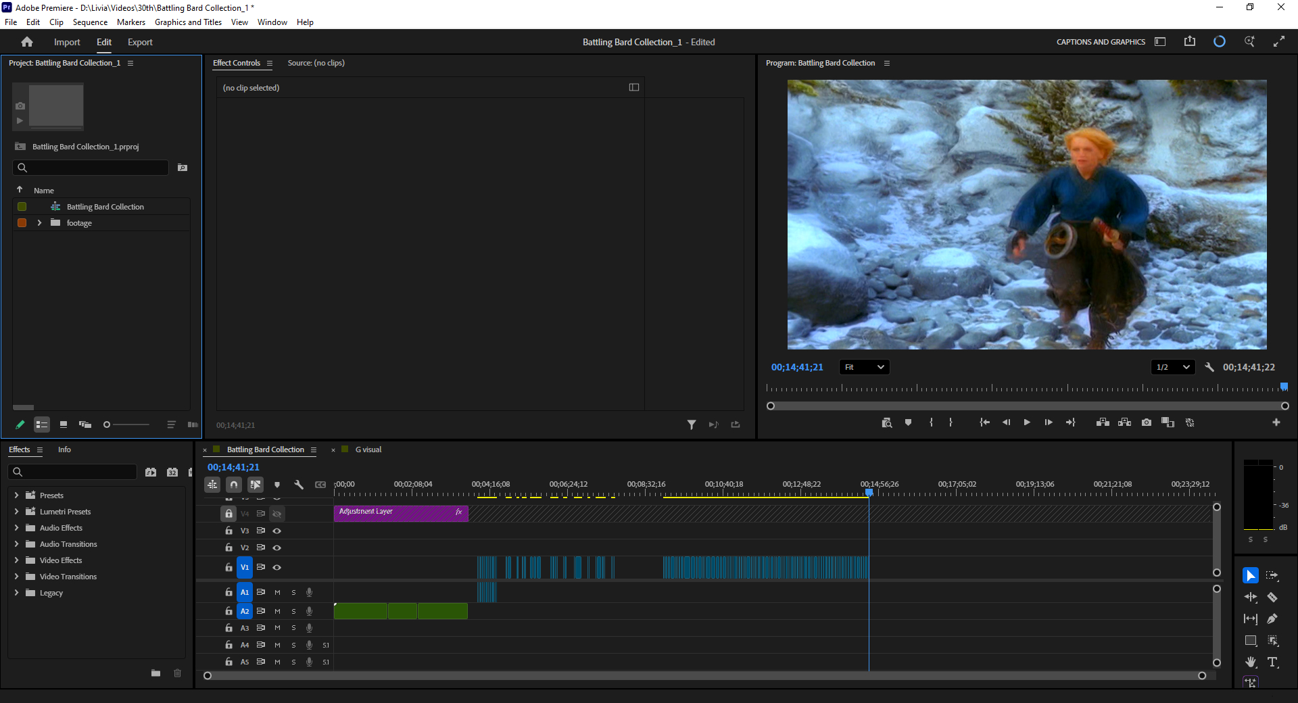
Task: Click the Import workspace button
Action: point(67,42)
